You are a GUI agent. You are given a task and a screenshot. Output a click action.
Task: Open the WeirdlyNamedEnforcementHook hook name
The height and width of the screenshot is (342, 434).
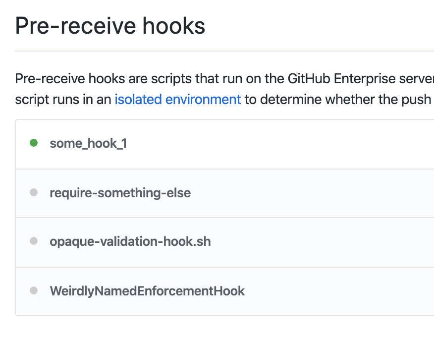point(147,291)
